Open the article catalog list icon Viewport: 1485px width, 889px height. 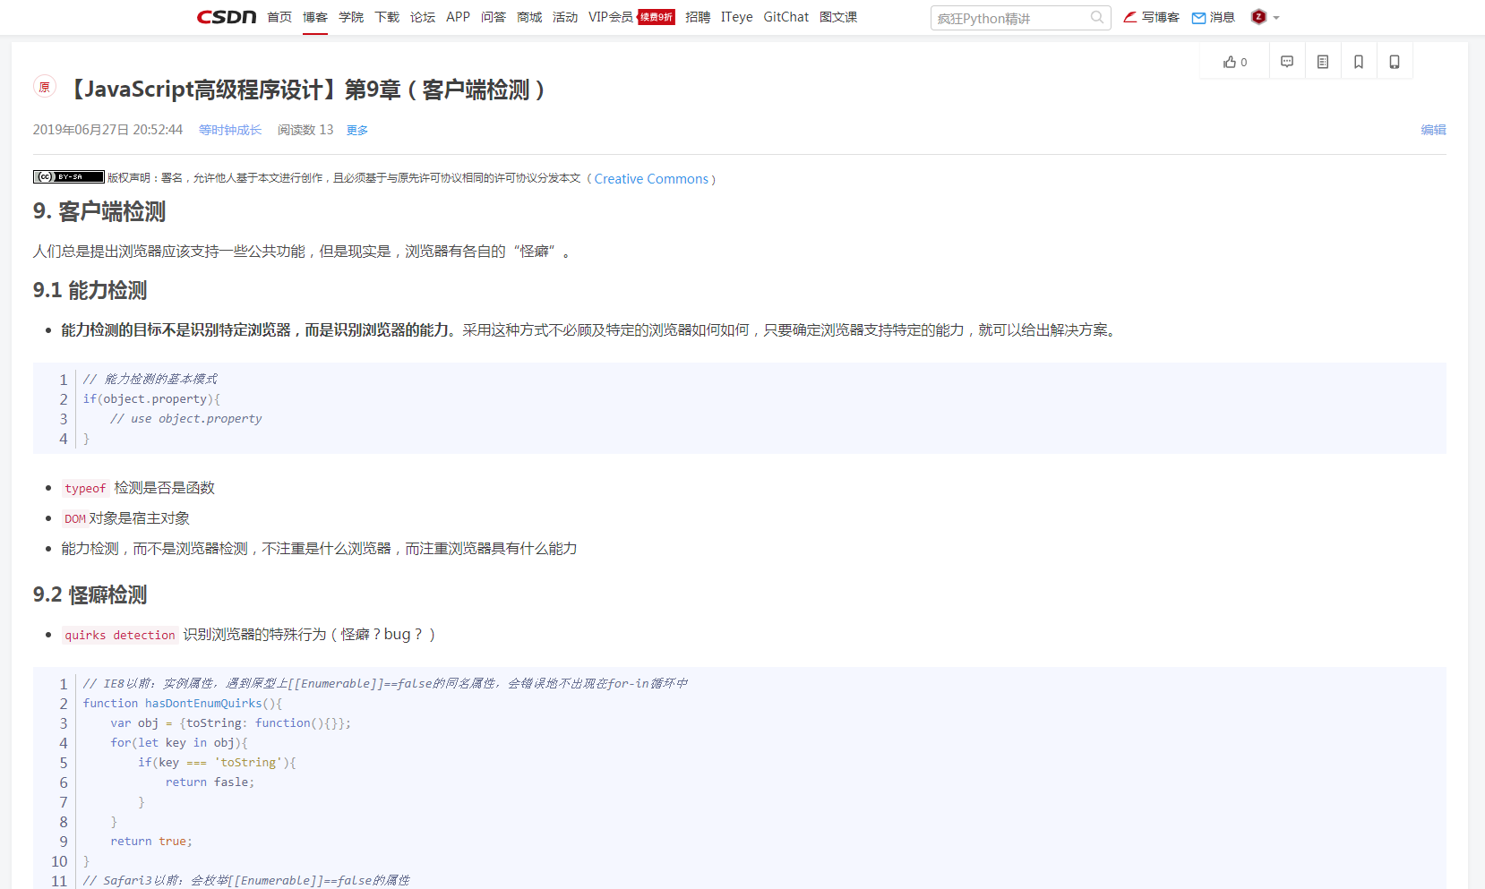(x=1322, y=61)
